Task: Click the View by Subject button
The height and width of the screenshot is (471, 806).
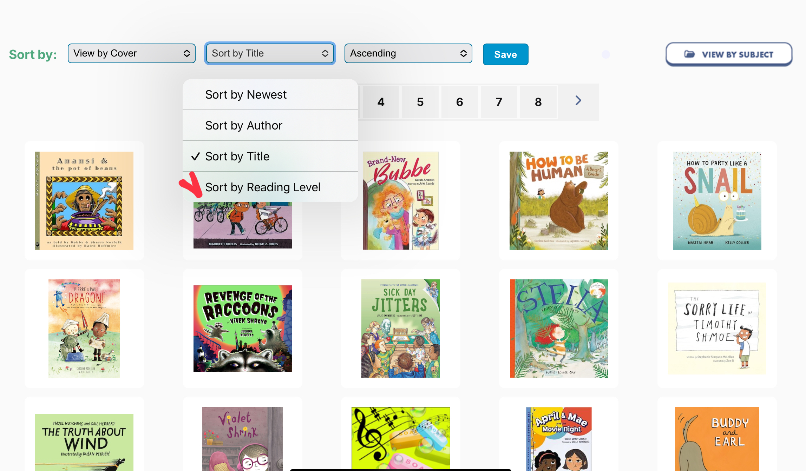Action: (729, 54)
